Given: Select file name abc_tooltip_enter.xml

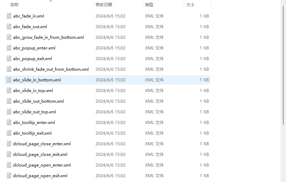Looking at the screenshot, I should click(34, 123).
